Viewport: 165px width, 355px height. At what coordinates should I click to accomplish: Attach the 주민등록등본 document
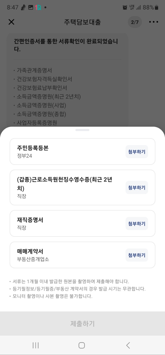click(136, 151)
